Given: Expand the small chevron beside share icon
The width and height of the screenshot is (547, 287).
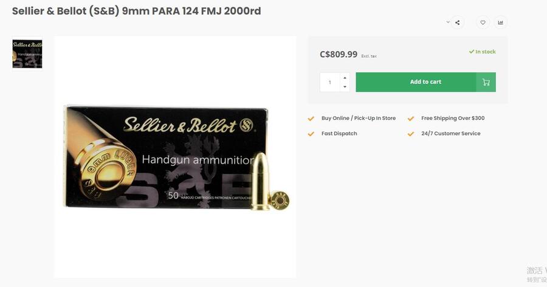Looking at the screenshot, I should 447,22.
